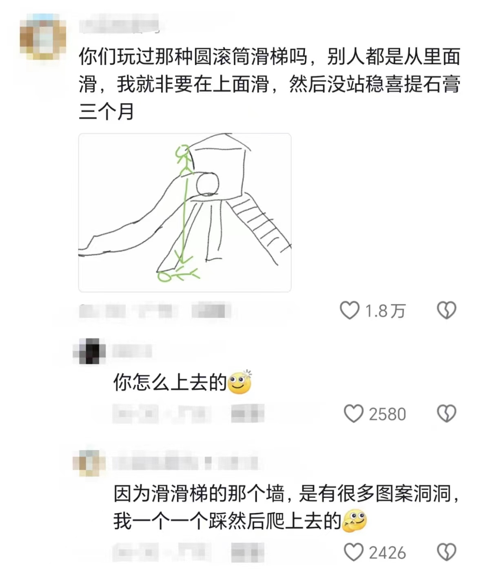Dislike the reply about climbing pattern holes
Image resolution: width=481 pixels, height=573 pixels.
tap(447, 552)
